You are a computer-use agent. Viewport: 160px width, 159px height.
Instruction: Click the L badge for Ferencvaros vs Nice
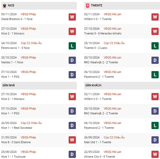click(x=72, y=46)
